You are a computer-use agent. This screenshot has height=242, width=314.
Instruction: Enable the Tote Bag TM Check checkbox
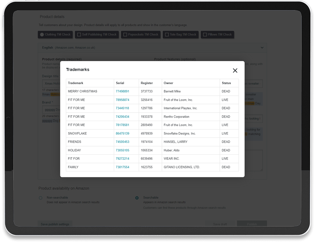point(167,34)
